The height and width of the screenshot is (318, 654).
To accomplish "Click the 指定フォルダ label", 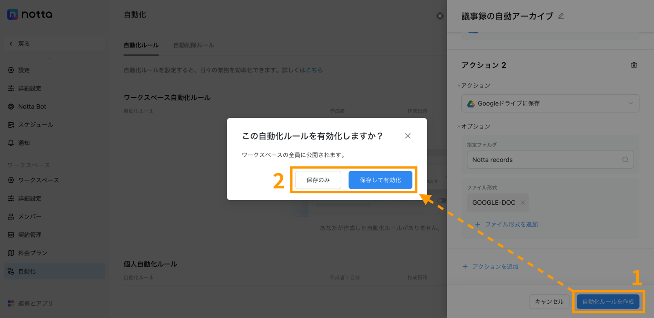I will point(482,144).
